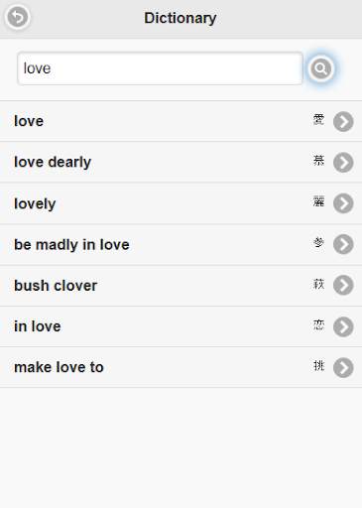This screenshot has height=508, width=362.
Task: Choose the 'bush clover' result
Action: pyautogui.click(x=56, y=286)
